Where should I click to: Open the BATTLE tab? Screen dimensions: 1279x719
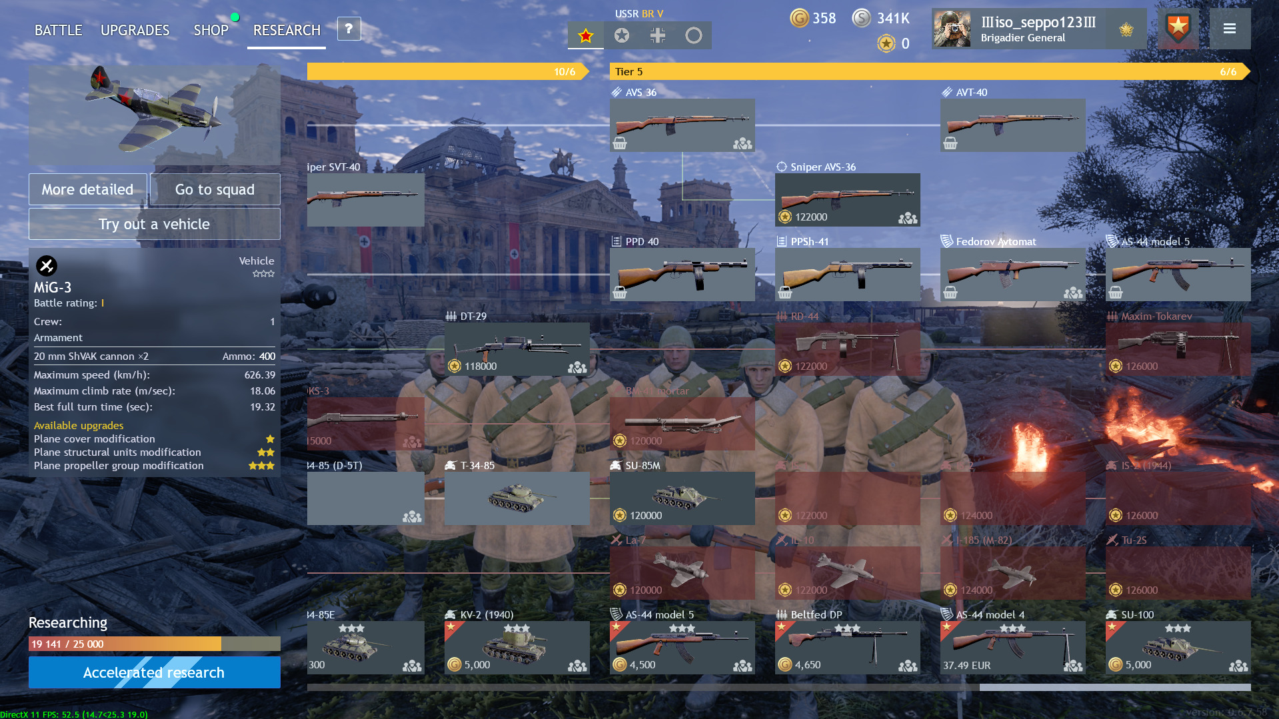pos(58,30)
